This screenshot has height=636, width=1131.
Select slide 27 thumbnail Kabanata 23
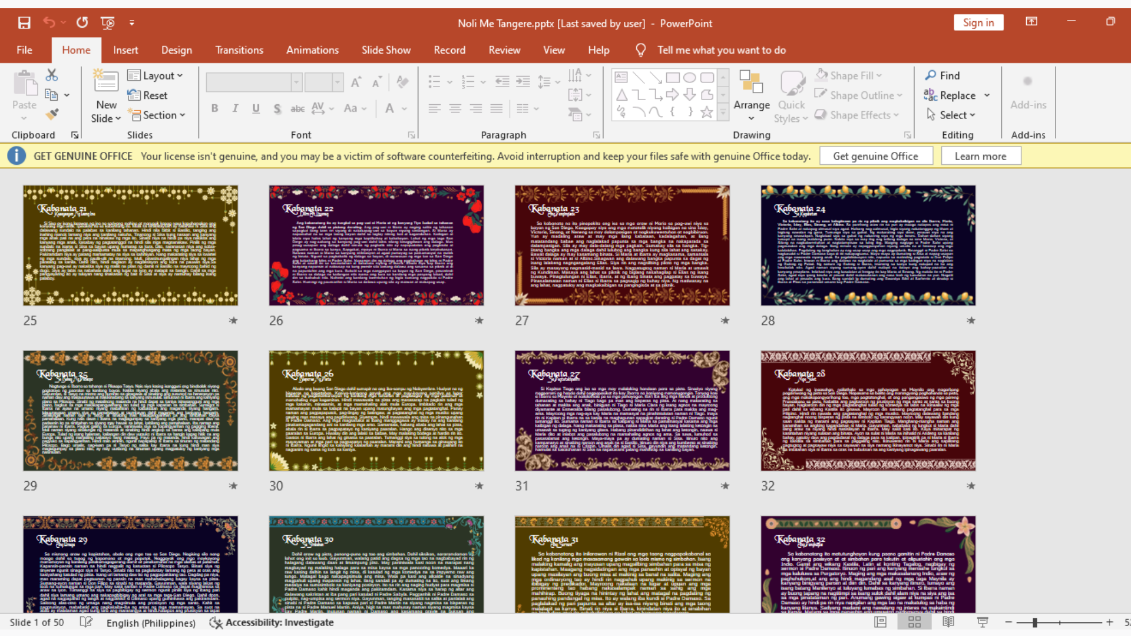pyautogui.click(x=622, y=246)
